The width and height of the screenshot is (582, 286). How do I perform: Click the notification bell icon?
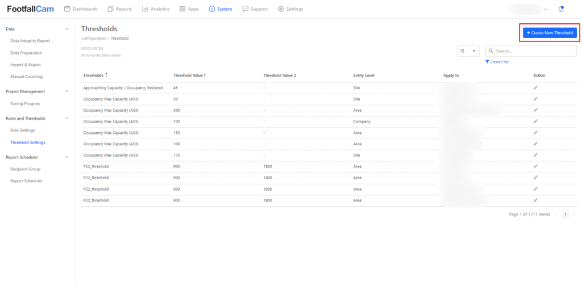tap(562, 9)
